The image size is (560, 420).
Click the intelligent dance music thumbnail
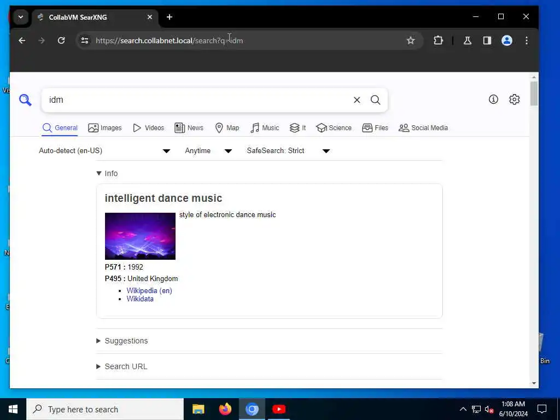click(140, 236)
